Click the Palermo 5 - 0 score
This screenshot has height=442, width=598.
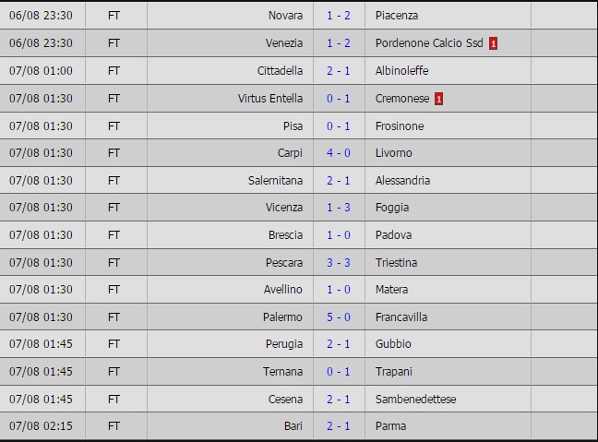click(x=340, y=317)
